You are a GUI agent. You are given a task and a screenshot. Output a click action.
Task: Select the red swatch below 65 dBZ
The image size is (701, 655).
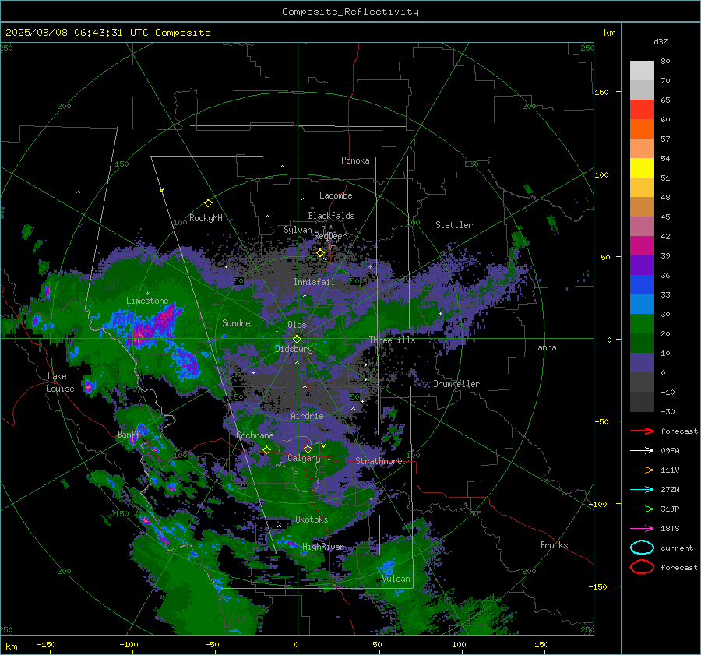pyautogui.click(x=642, y=110)
